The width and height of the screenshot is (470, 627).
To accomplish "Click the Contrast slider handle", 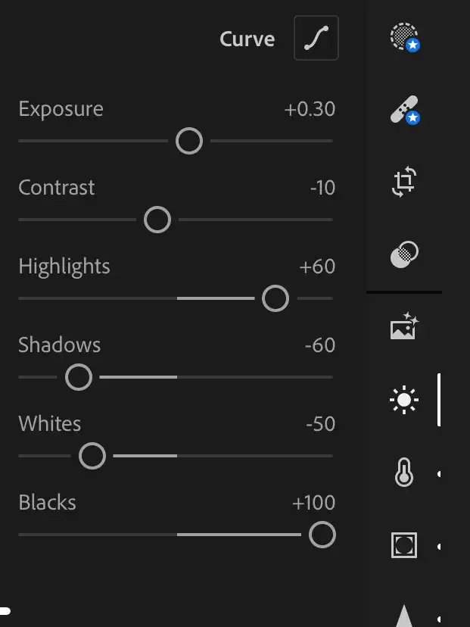I will (157, 220).
